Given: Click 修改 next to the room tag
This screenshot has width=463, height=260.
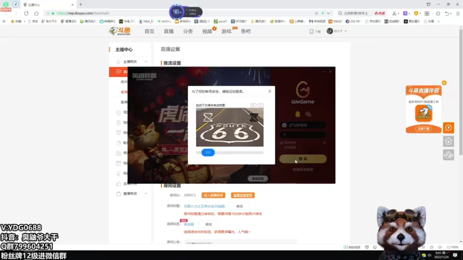Looking at the screenshot, I should point(208,224).
